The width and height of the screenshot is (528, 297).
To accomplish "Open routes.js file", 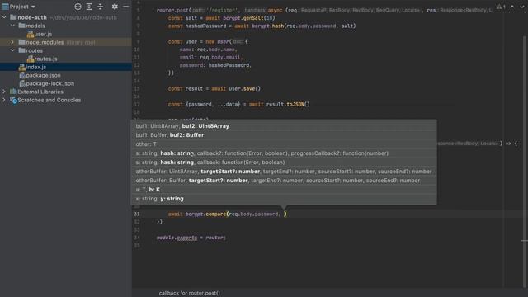I will click(46, 59).
